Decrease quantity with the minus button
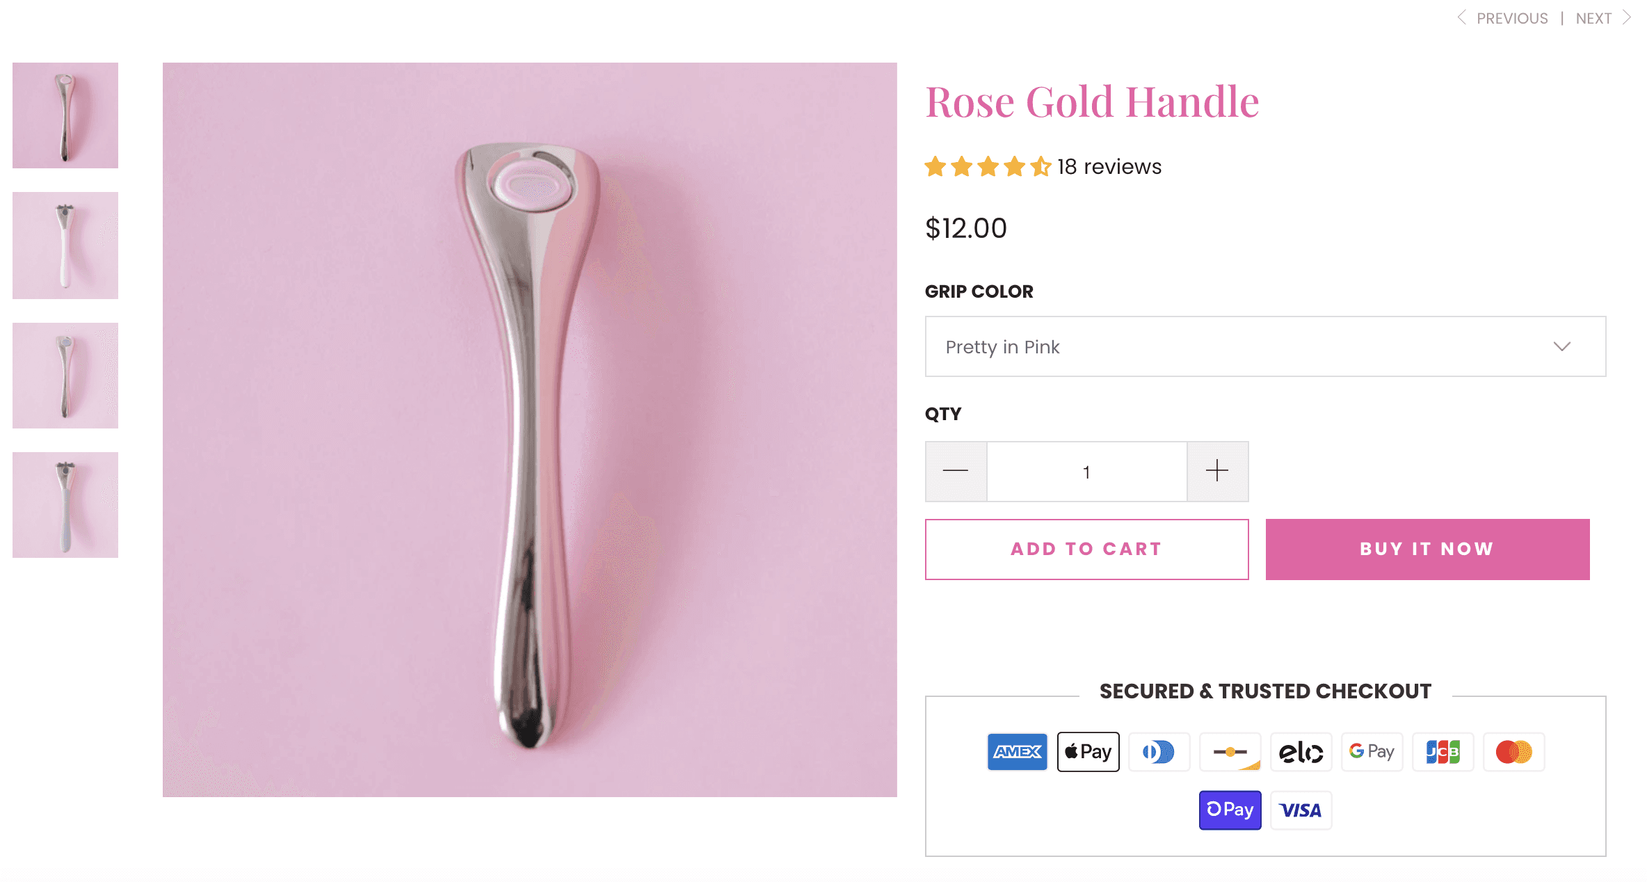 pos(956,472)
